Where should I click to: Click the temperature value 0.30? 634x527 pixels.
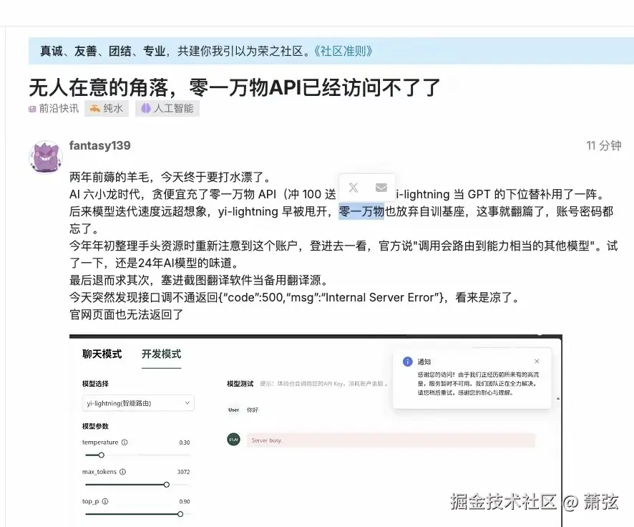click(185, 443)
